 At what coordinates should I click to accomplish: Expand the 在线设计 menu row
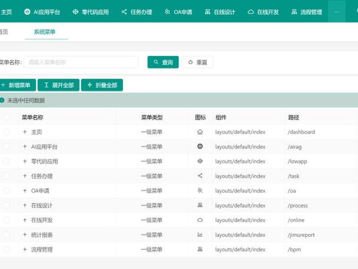click(25, 205)
